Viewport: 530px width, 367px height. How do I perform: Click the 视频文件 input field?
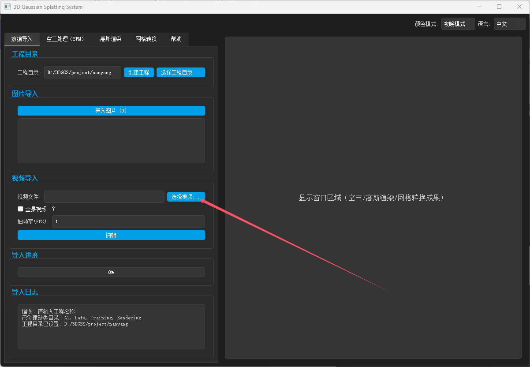click(x=104, y=197)
